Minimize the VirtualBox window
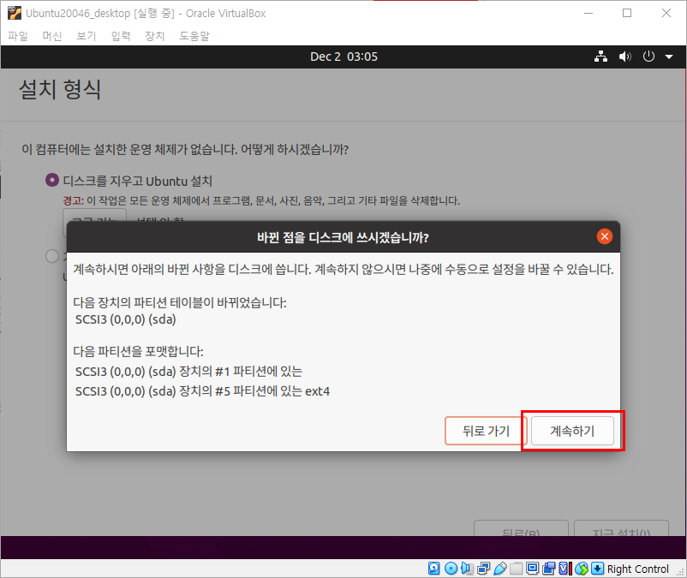 click(588, 13)
